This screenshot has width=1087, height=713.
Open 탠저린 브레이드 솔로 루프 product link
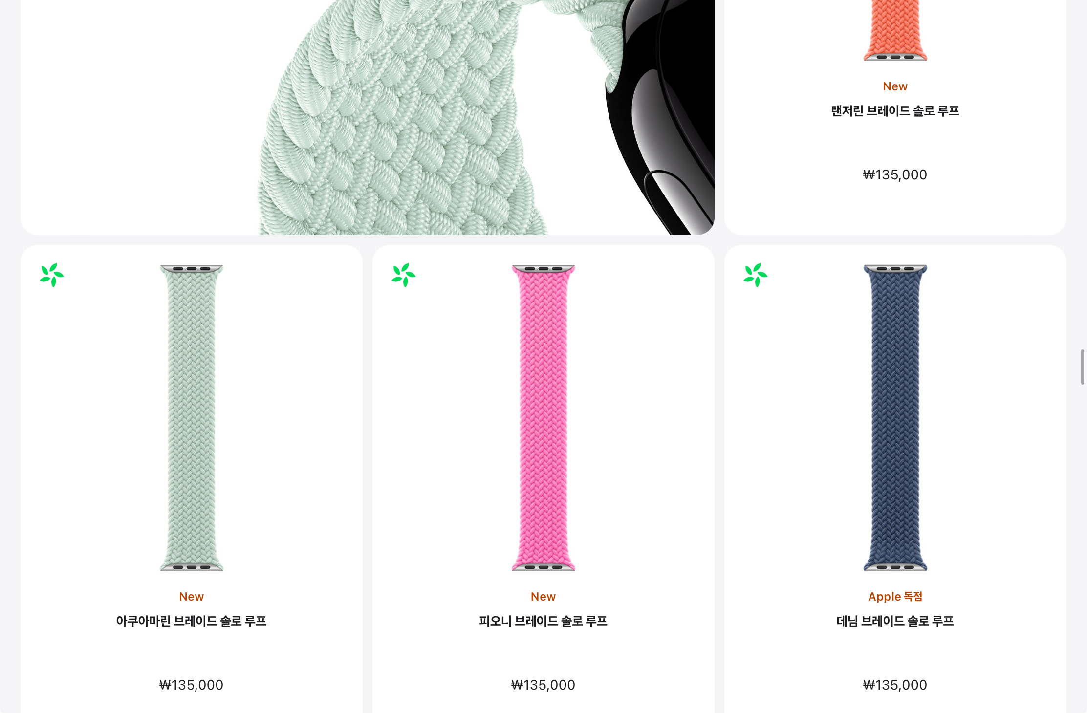(x=895, y=111)
